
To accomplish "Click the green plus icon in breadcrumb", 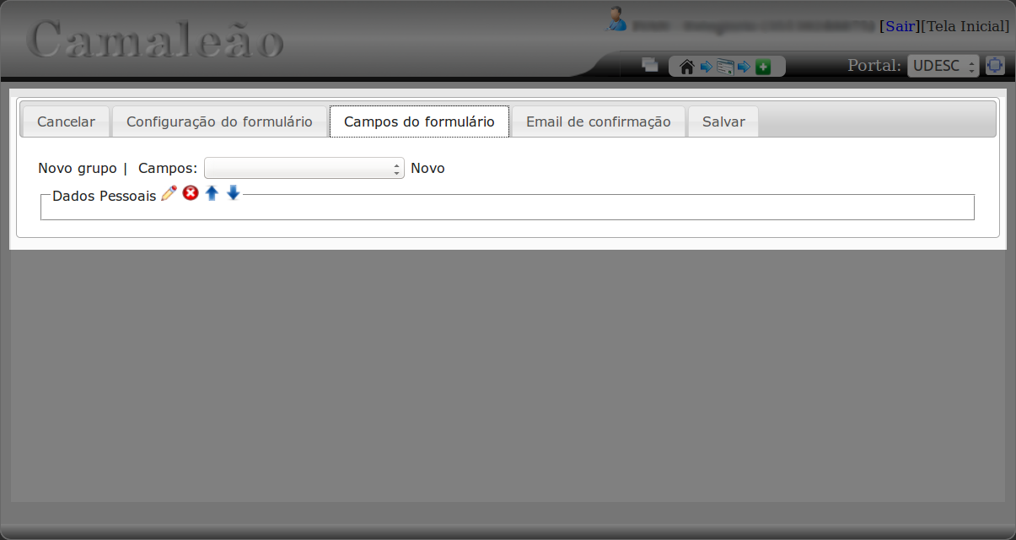I will tap(763, 67).
